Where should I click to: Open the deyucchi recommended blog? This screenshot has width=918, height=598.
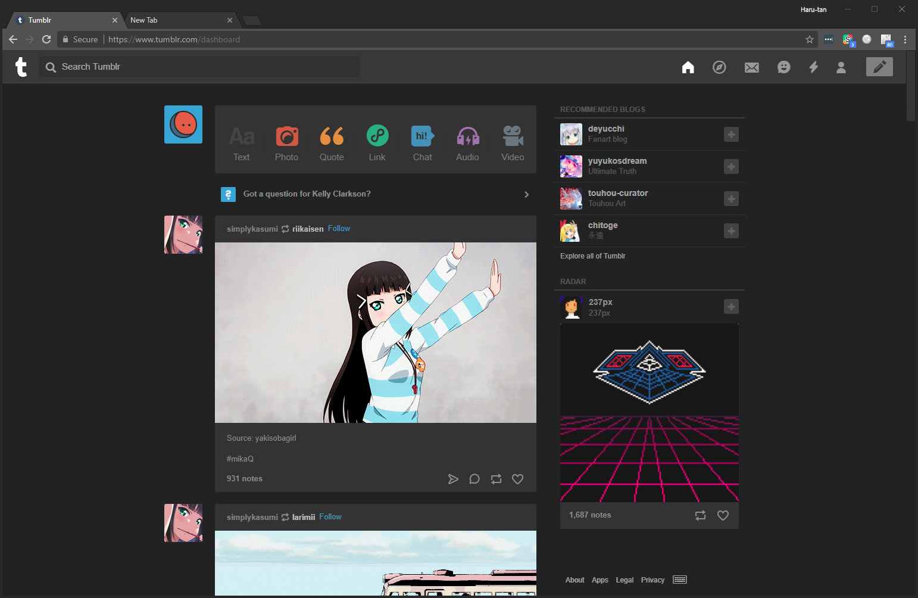(x=606, y=129)
